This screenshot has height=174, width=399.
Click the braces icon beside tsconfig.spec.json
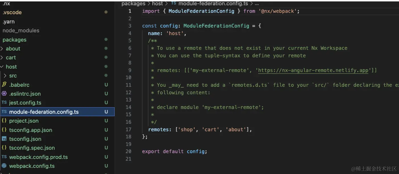(4, 148)
